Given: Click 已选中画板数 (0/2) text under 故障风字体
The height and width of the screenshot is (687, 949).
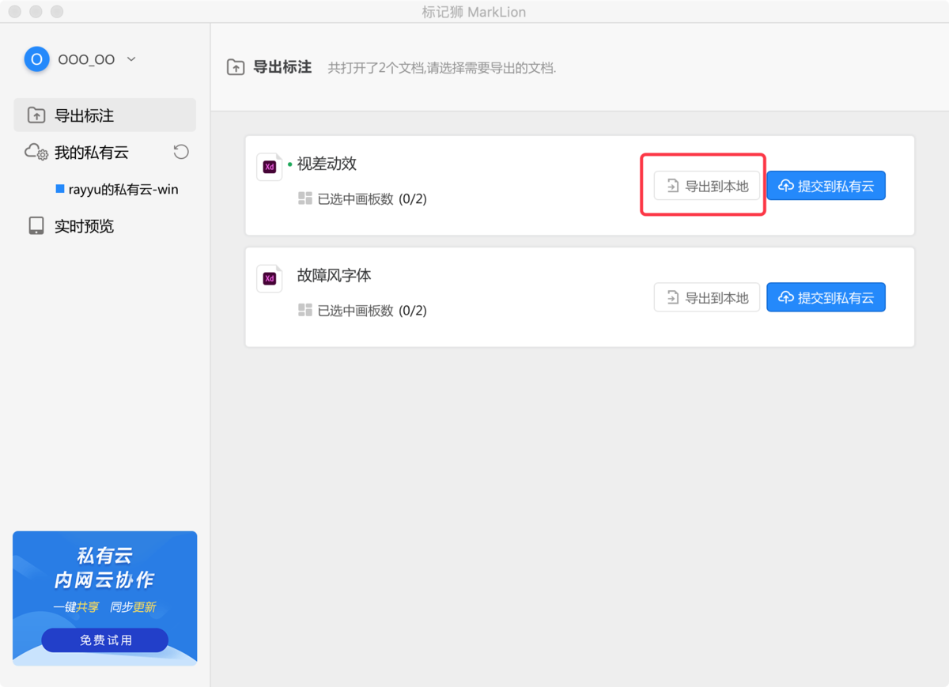Looking at the screenshot, I should click(372, 311).
